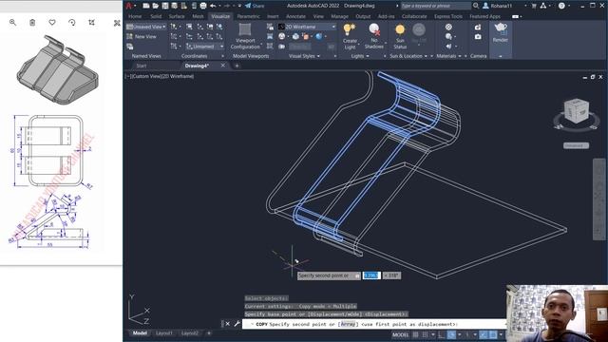
Task: Click the zoom magnifier icon in the image viewer
Action: (12, 23)
